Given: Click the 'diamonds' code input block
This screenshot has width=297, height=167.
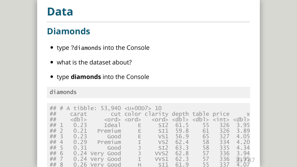Looking at the screenshot, I should point(63,92).
